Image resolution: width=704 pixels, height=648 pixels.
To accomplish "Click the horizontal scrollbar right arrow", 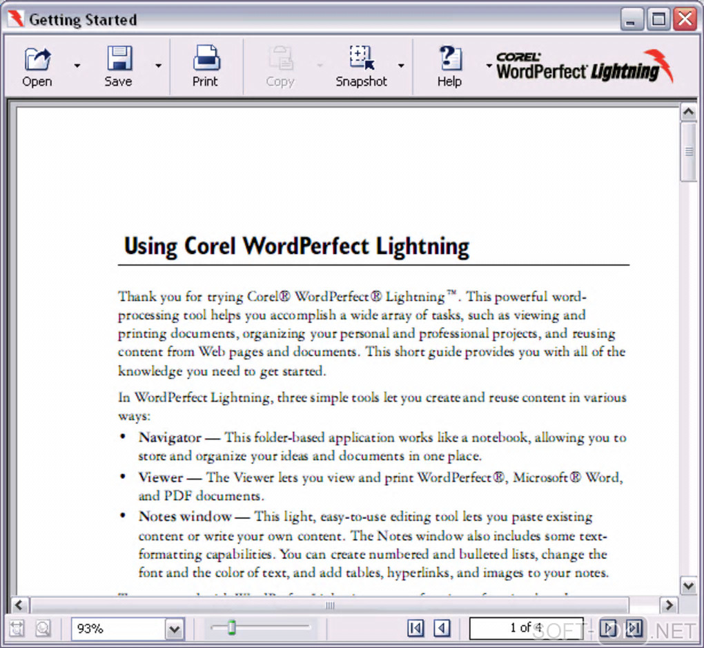I will tap(669, 605).
